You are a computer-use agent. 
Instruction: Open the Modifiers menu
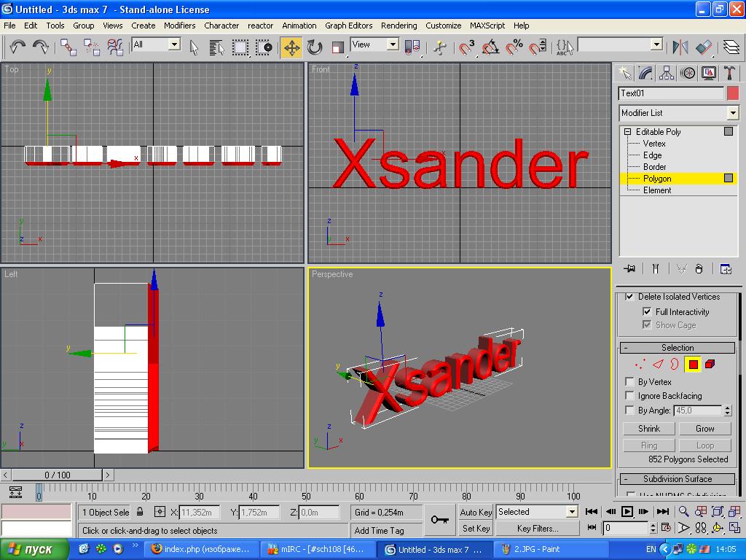[179, 26]
